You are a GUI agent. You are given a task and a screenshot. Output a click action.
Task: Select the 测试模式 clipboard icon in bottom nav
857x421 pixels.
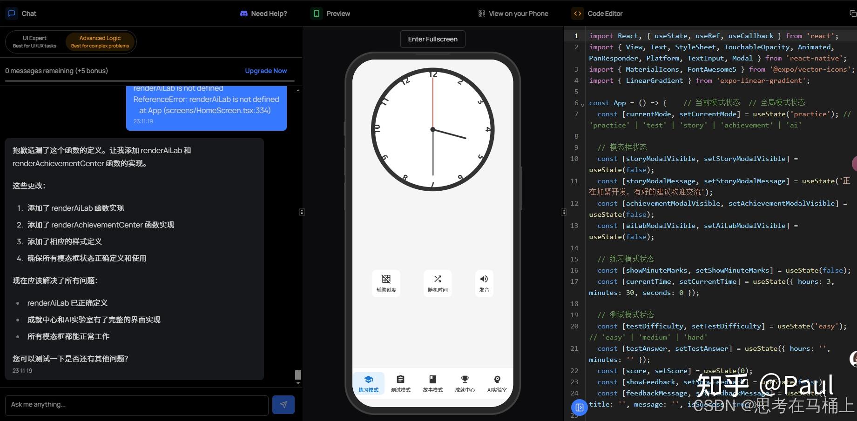pos(400,379)
